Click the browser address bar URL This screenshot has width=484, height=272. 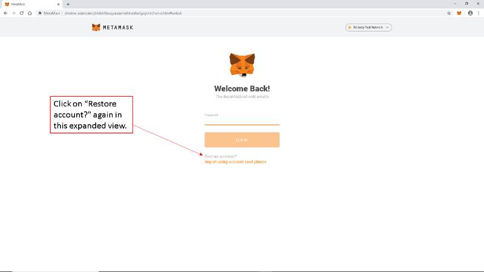[123, 13]
